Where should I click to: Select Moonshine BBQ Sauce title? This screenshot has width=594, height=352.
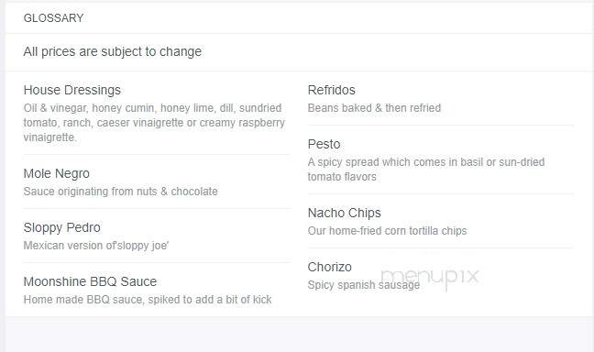point(90,281)
